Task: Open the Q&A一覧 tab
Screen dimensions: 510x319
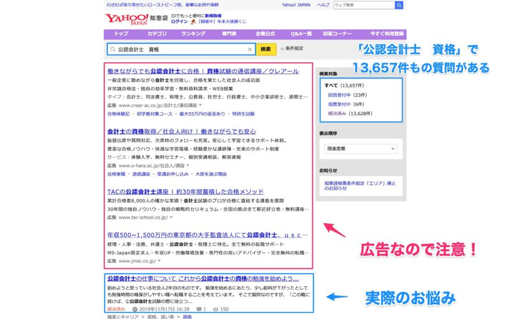Action: [x=301, y=34]
